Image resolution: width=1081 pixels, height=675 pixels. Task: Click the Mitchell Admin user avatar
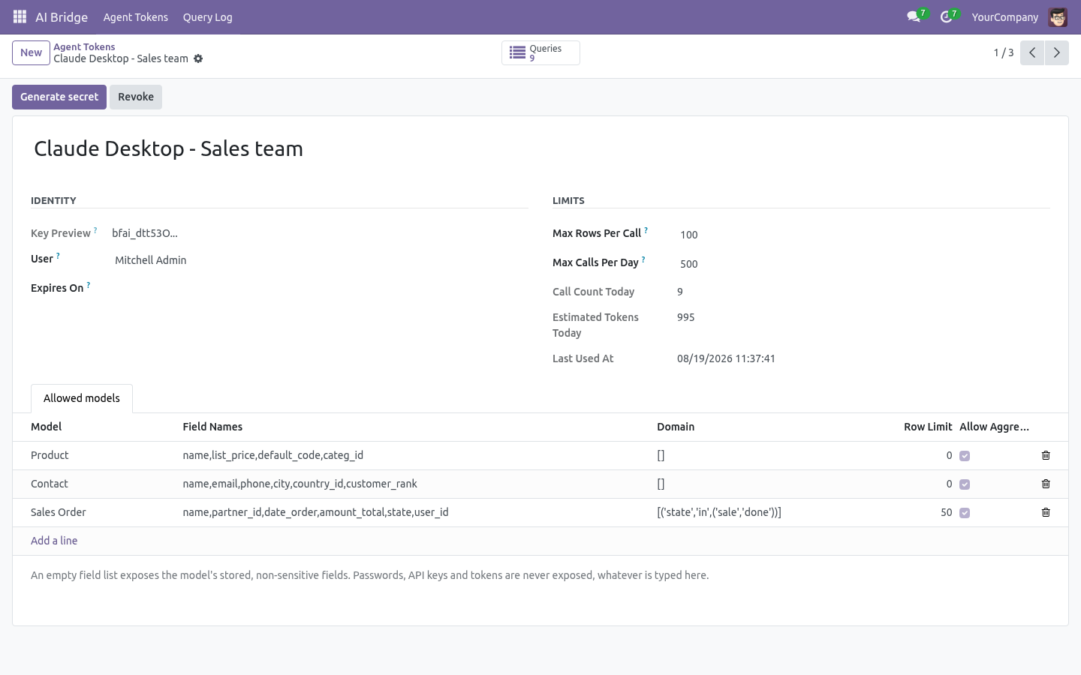click(x=1058, y=16)
